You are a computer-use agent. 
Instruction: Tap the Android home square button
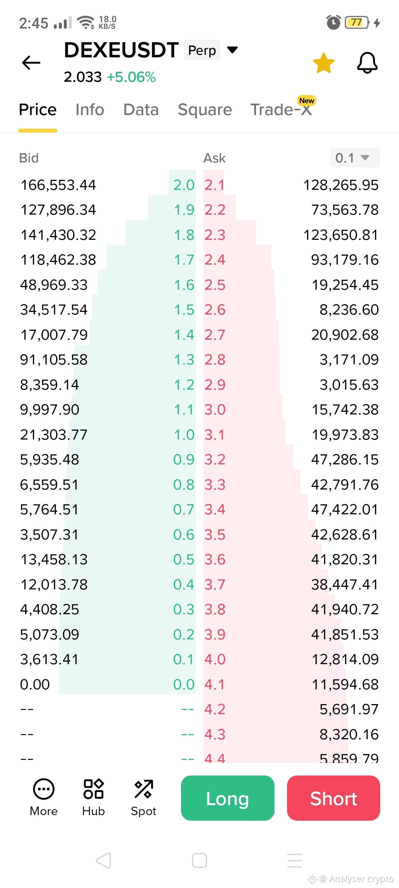(199, 860)
